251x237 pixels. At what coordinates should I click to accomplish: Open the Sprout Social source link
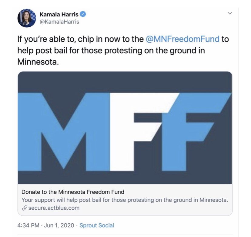pos(97,225)
